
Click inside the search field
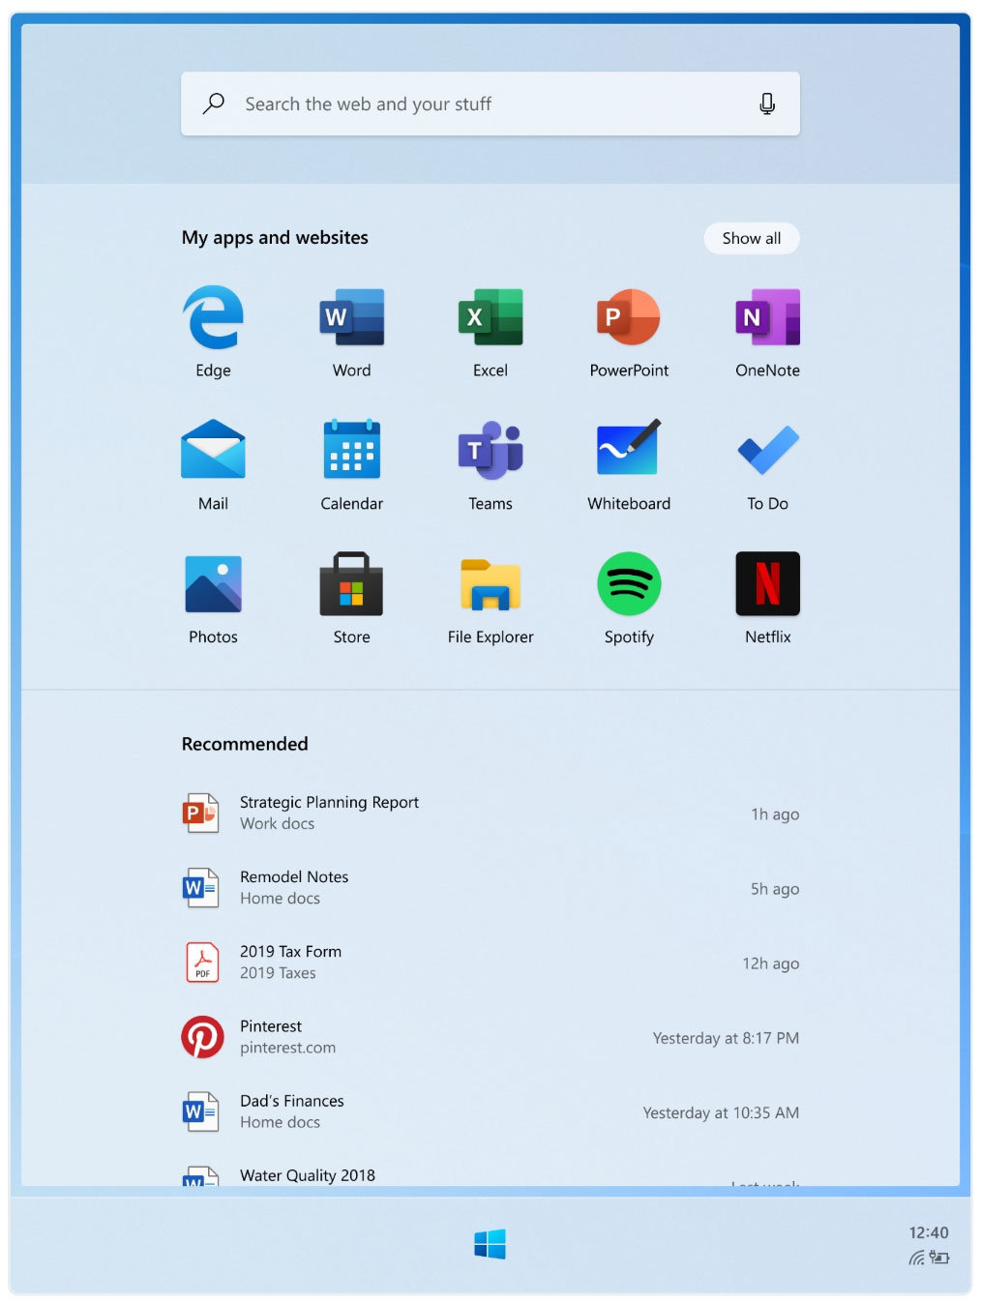pos(464,104)
